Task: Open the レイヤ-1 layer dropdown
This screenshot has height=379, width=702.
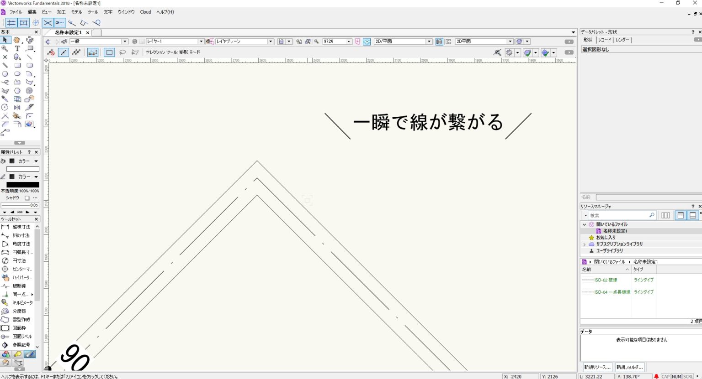Action: pos(201,42)
